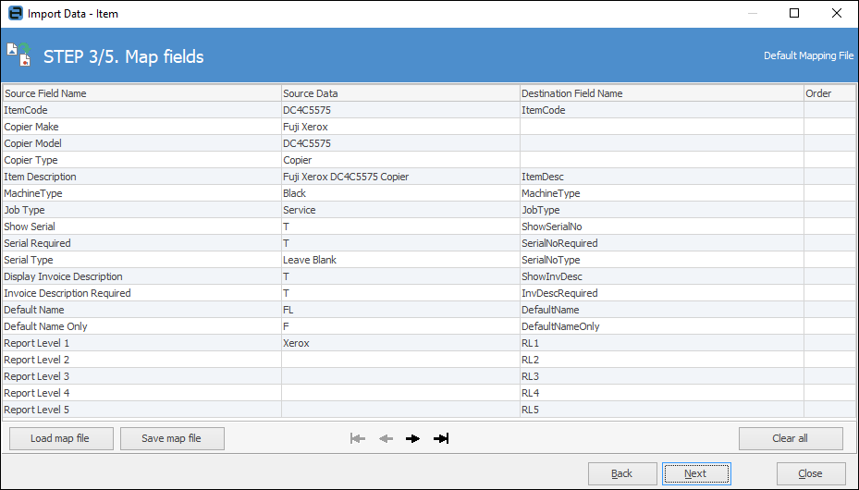Click the Service source data cell
The width and height of the screenshot is (859, 490).
click(400, 210)
